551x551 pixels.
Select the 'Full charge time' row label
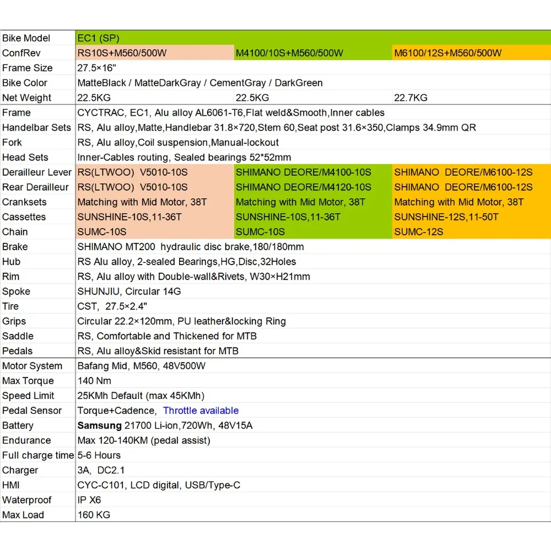pos(38,455)
